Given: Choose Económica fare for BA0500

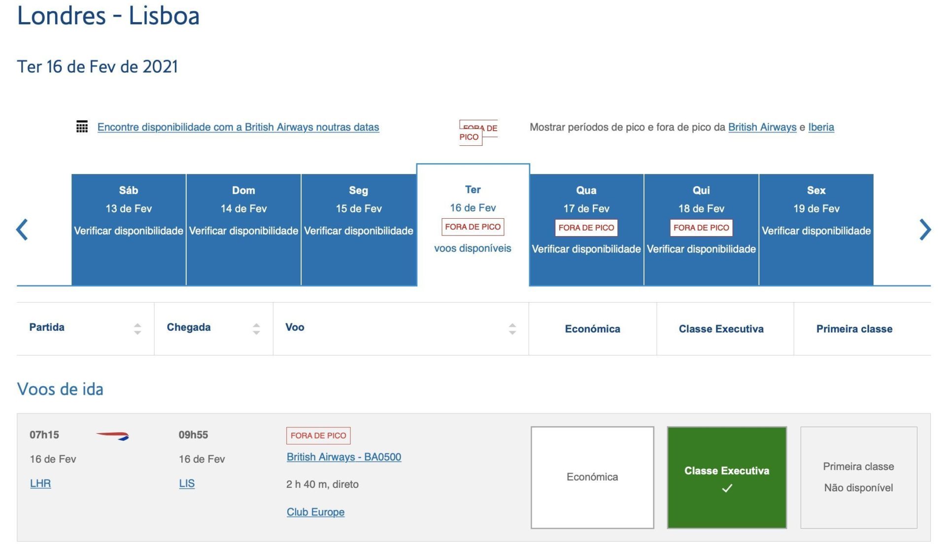Looking at the screenshot, I should tap(592, 477).
